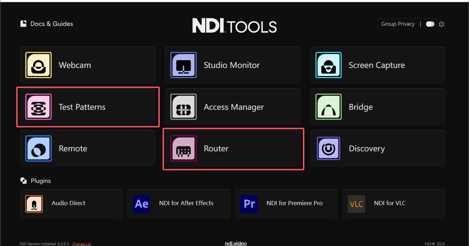
Task: Open the Docs & Guides link
Action: [x=52, y=24]
